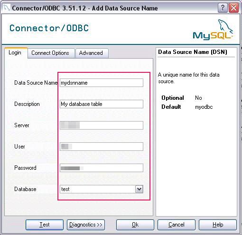Expand Diagnostics >> panel
This screenshot has width=242, height=235.
(x=86, y=225)
